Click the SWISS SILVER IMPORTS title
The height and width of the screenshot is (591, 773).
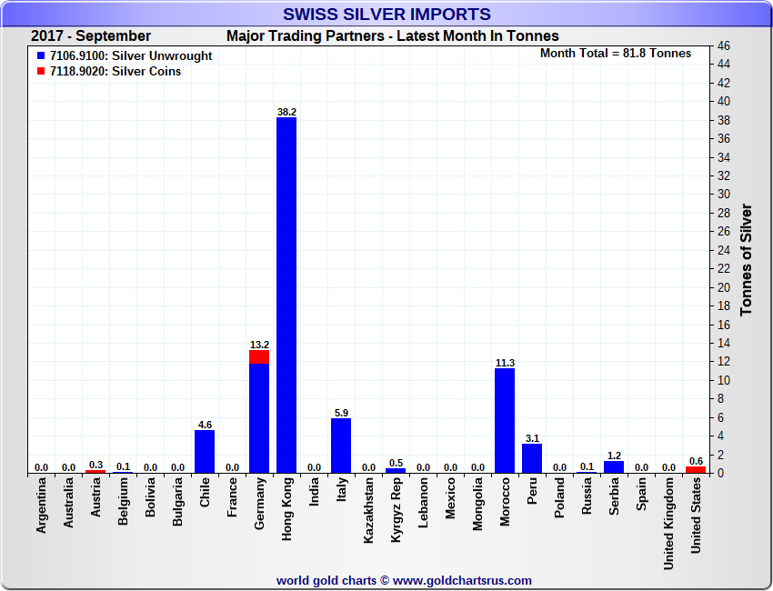(x=386, y=15)
